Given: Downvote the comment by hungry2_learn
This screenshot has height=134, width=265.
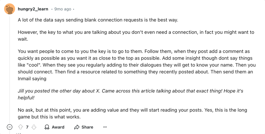Looking at the screenshot, I should [x=34, y=127].
